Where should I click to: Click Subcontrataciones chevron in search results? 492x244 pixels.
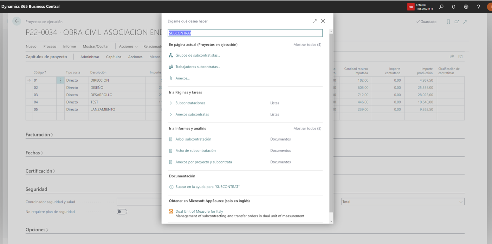coord(171,103)
